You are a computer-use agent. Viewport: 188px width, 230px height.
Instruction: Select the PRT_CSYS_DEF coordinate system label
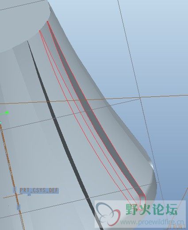pos(39,190)
